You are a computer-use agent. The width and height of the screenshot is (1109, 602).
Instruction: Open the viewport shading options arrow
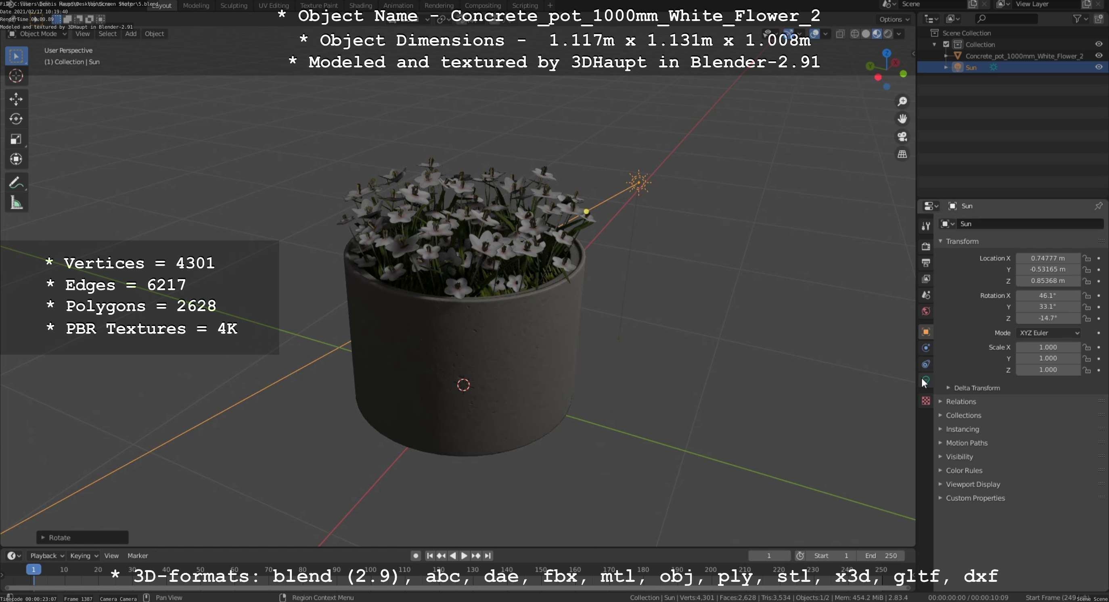[899, 34]
